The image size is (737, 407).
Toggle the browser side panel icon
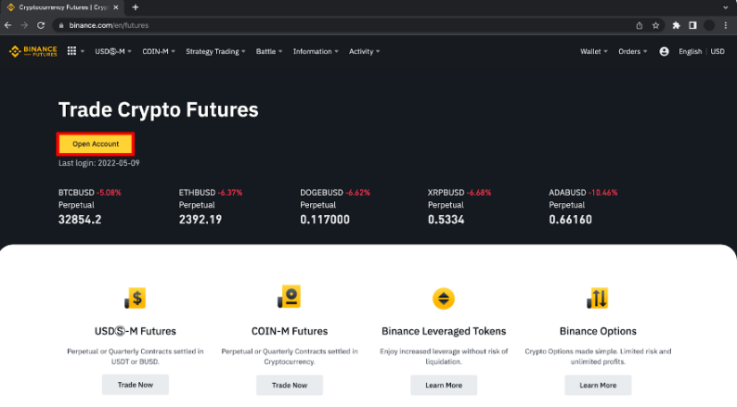point(692,25)
